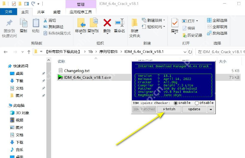Click the Forward navigation arrow
245x158 pixels.
(15, 52)
